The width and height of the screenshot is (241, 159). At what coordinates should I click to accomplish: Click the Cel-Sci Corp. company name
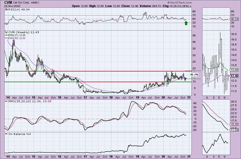21,3
